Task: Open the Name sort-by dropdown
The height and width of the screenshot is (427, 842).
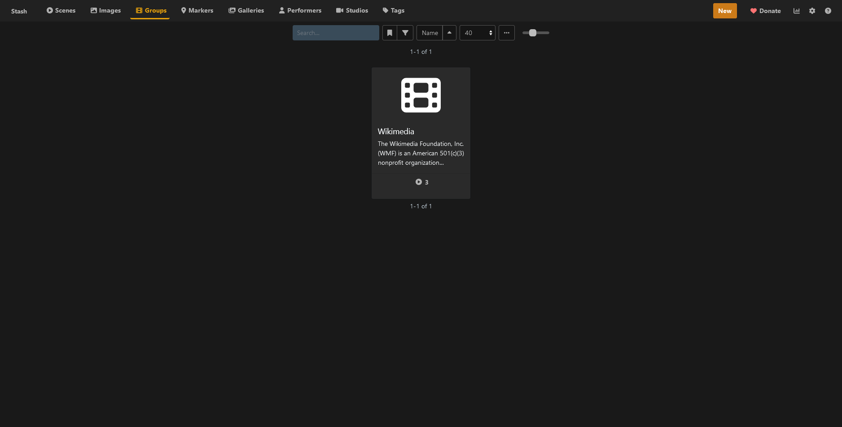Action: click(x=430, y=33)
